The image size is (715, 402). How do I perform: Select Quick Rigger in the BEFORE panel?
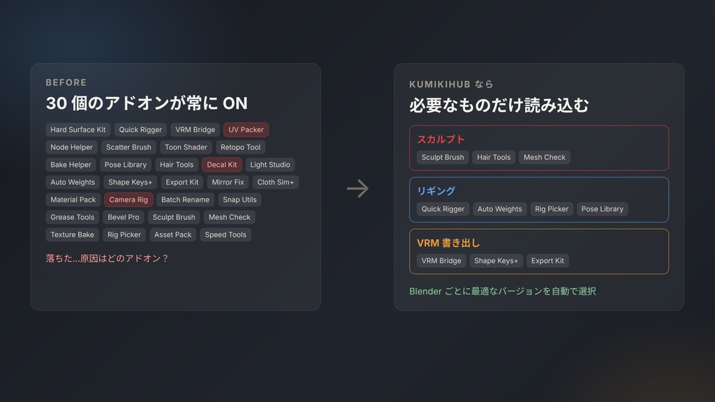click(x=140, y=130)
